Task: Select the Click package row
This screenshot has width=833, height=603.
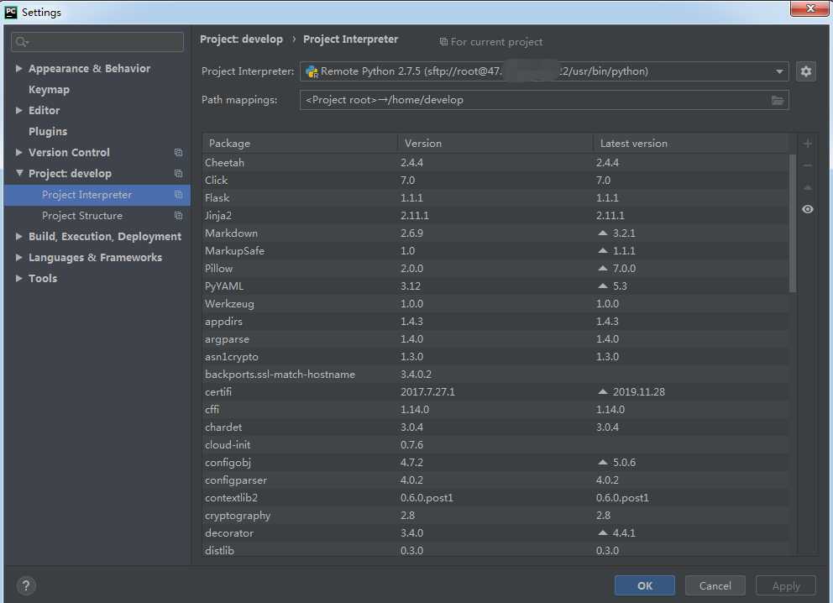Action: pyautogui.click(x=495, y=180)
